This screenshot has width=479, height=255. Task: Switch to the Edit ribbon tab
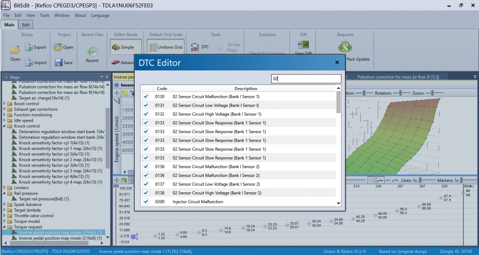click(26, 25)
